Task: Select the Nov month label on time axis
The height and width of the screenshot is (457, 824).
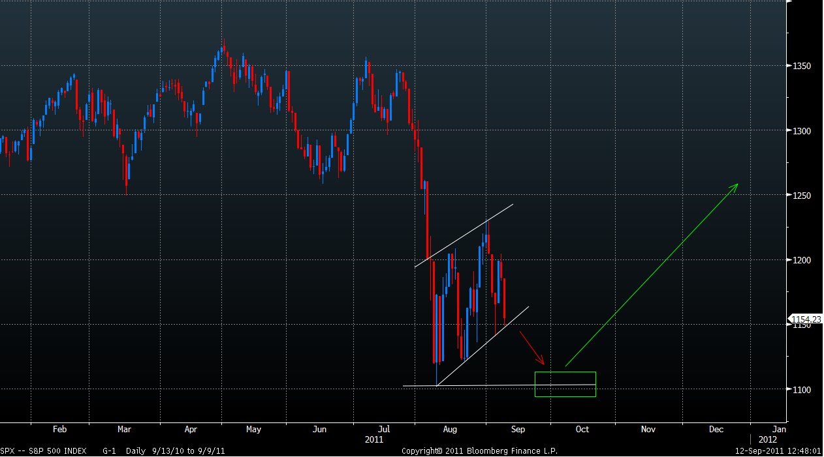Action: pyautogui.click(x=648, y=430)
